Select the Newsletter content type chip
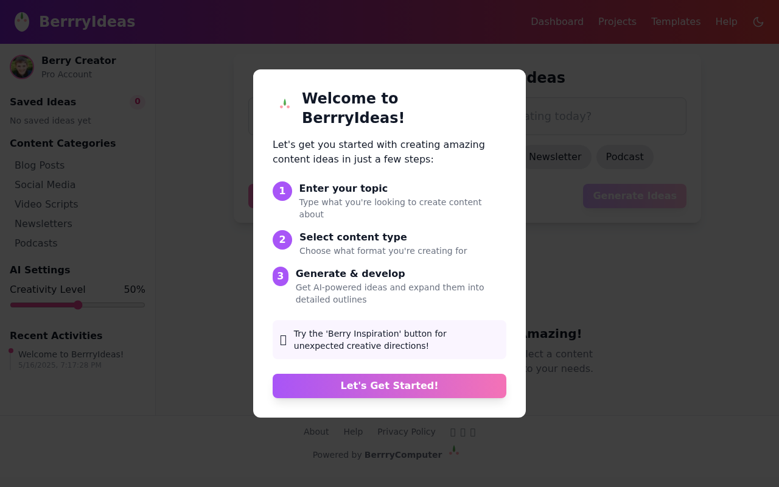Image resolution: width=779 pixels, height=487 pixels. [x=555, y=157]
